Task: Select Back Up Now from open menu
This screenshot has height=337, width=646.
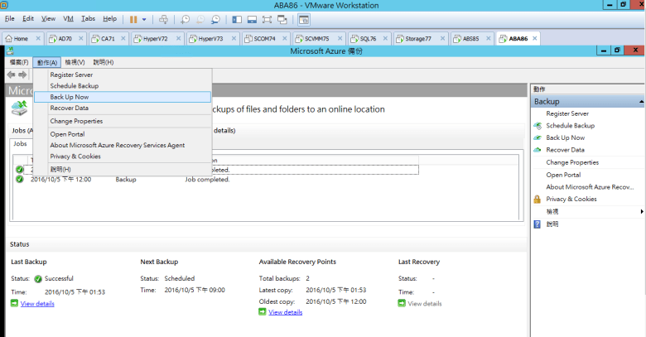Action: tap(70, 97)
